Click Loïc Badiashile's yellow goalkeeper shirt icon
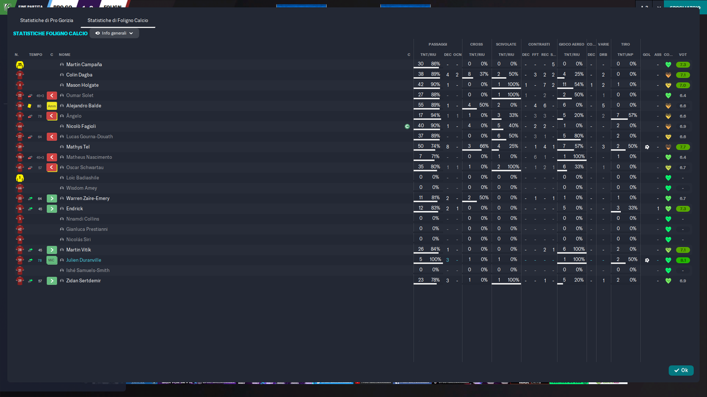The width and height of the screenshot is (707, 397). (20, 178)
